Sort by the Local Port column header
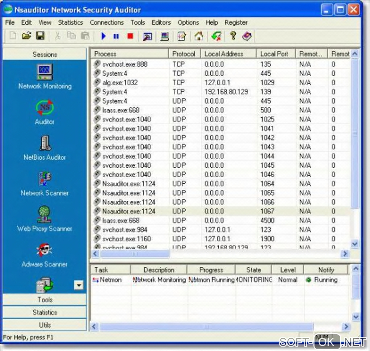Viewport: 370px width, 351px height. pyautogui.click(x=276, y=54)
